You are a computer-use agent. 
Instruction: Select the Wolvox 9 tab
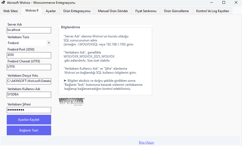(32, 10)
